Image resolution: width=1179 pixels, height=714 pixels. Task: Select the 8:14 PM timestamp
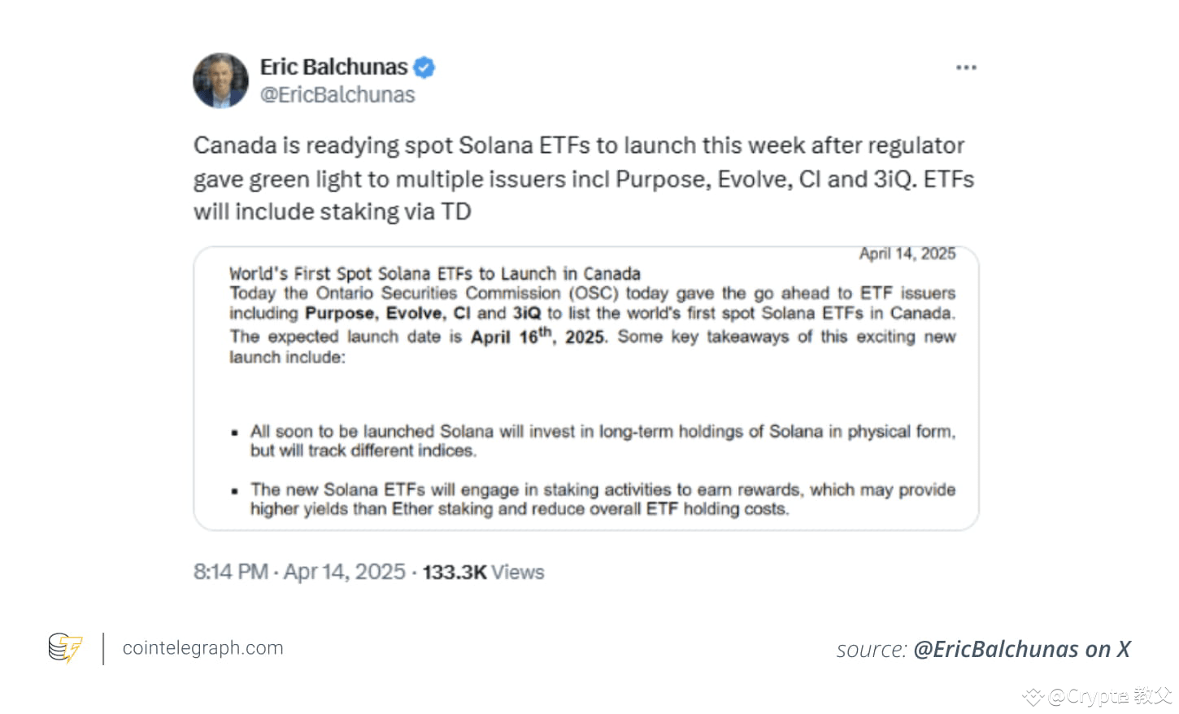point(228,572)
